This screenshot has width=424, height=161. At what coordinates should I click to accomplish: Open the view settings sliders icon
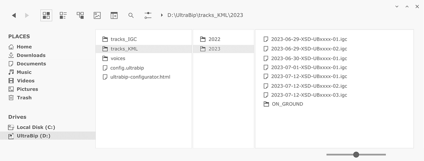coord(148,15)
